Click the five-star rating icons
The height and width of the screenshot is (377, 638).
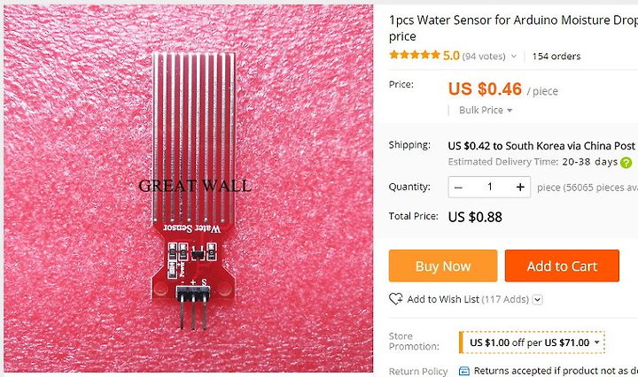pyautogui.click(x=415, y=55)
